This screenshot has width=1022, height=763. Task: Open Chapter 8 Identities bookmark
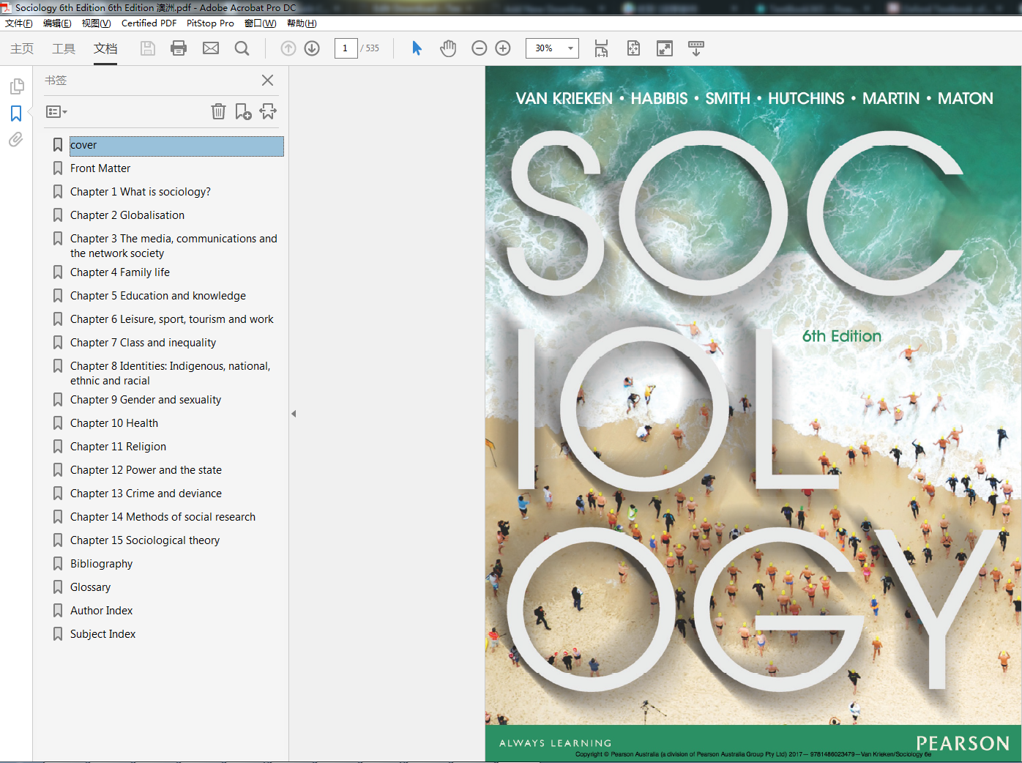tap(171, 373)
